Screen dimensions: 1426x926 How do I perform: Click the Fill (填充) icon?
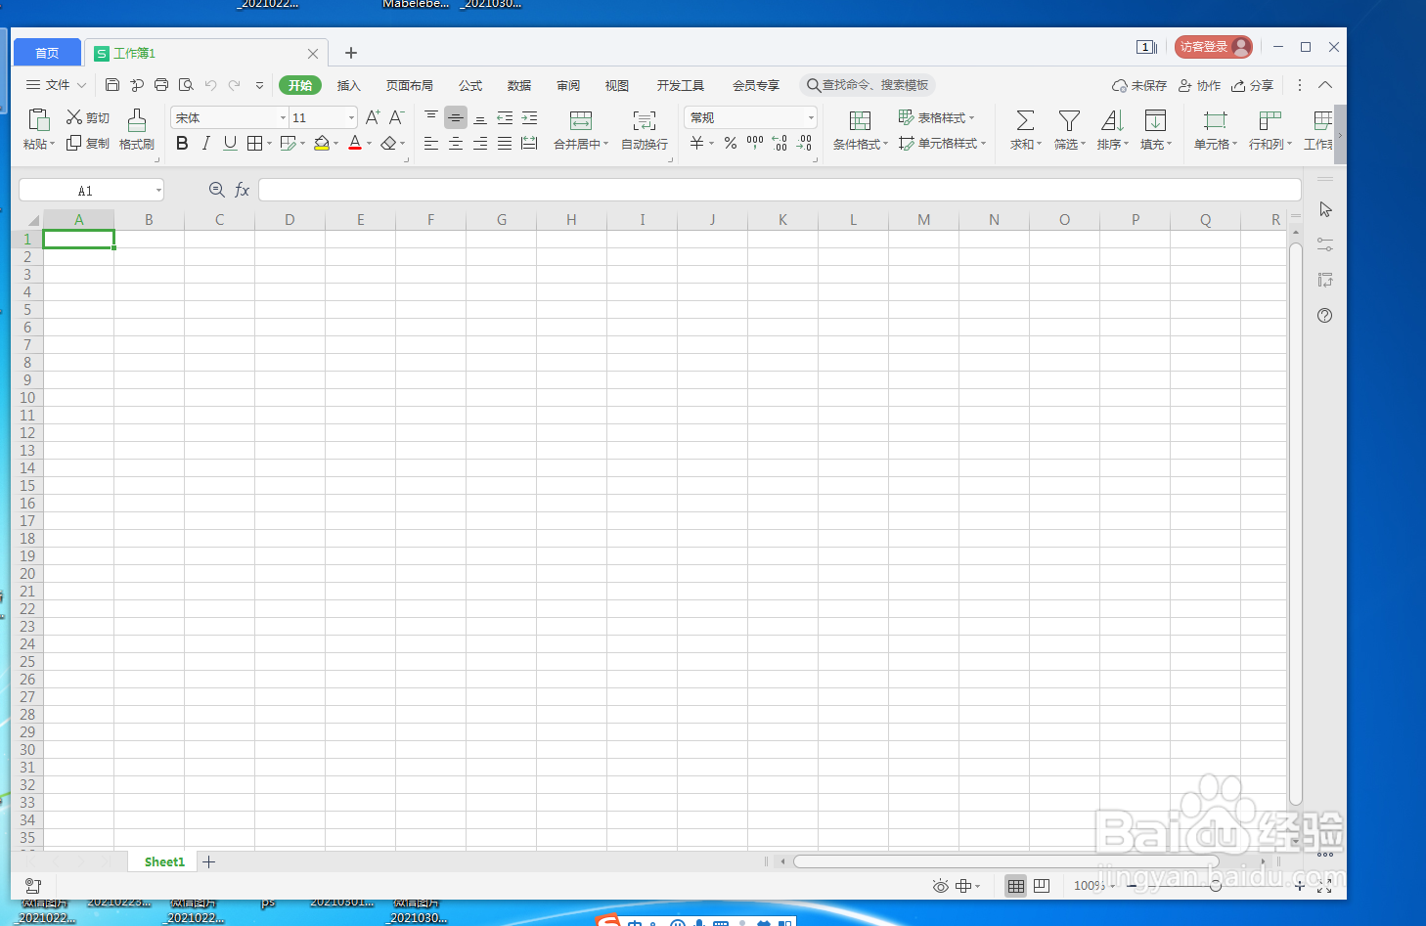[1155, 120]
